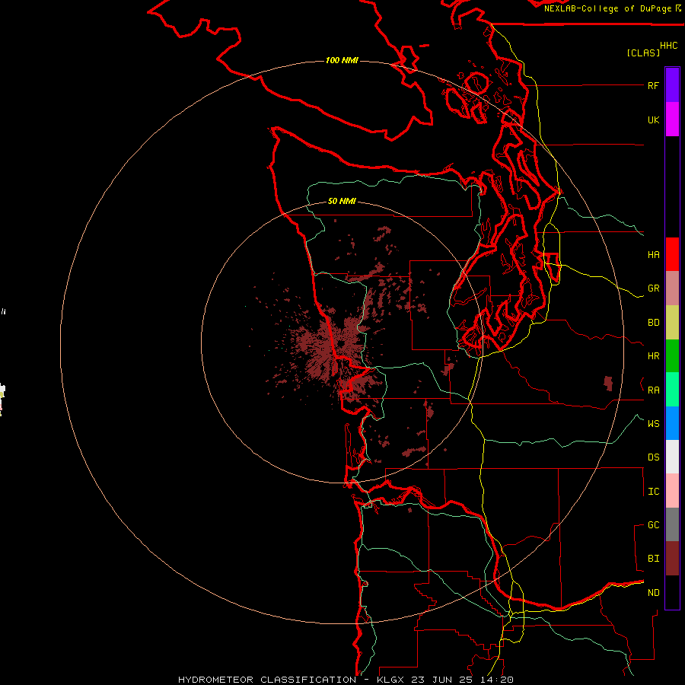Image resolution: width=685 pixels, height=685 pixels.
Task: Click the 'NEXLAB-College of DuPage' credit text
Action: click(x=607, y=8)
